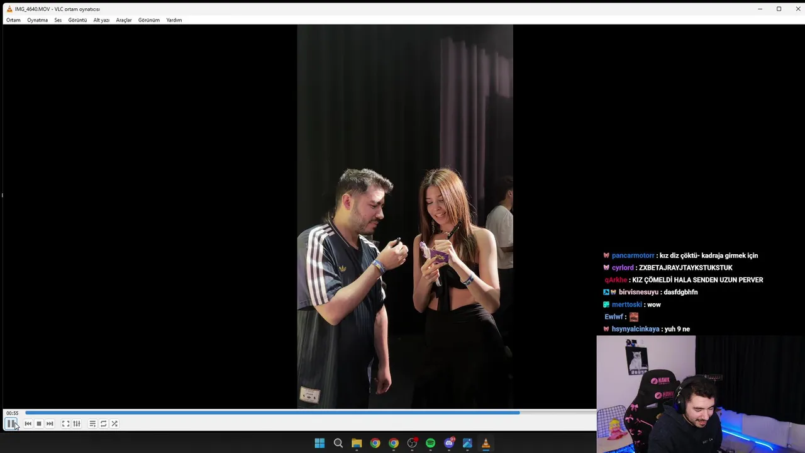This screenshot has height=453, width=805.
Task: Jump to the previous media item
Action: 28,423
